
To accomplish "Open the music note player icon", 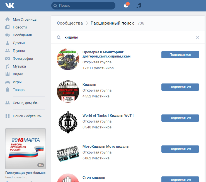I will (x=139, y=6).
